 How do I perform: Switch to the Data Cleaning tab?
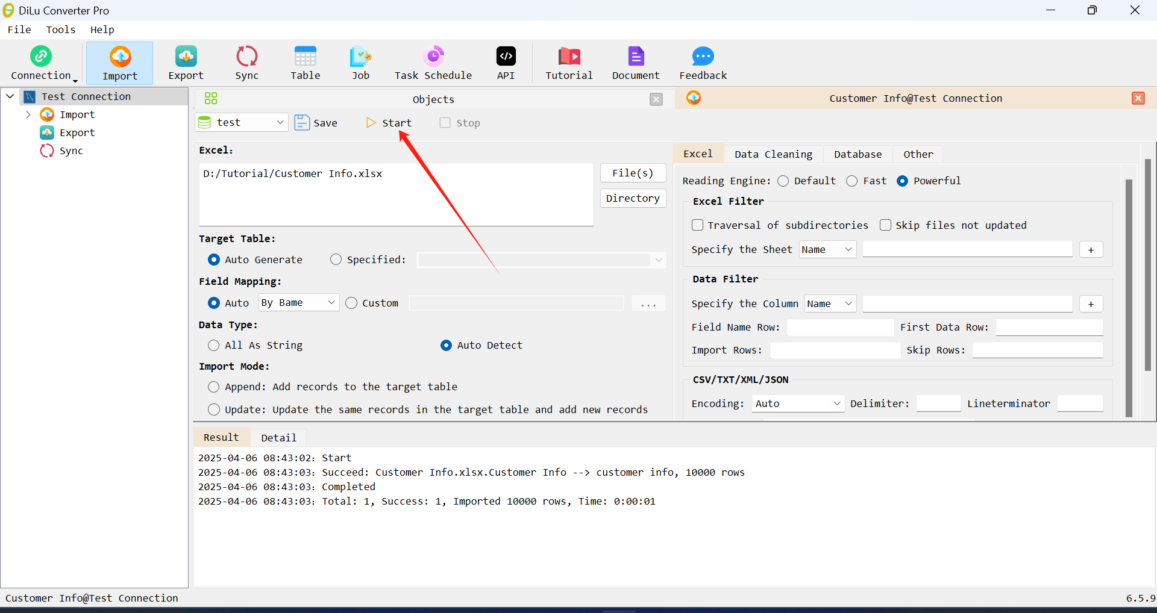click(773, 154)
